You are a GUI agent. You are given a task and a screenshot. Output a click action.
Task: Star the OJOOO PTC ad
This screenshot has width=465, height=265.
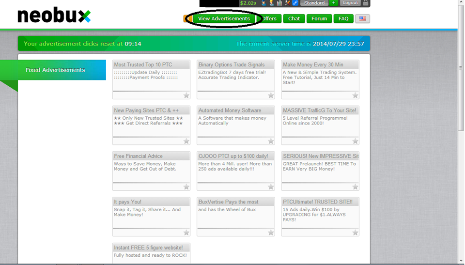[x=271, y=187]
